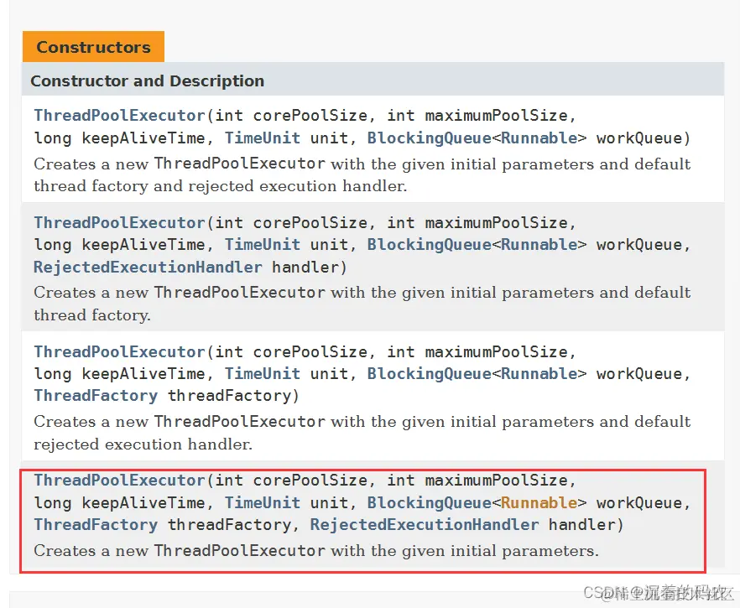Open BlockingQueue link in threadFactory-only constructor
Image resolution: width=740 pixels, height=608 pixels.
430,373
